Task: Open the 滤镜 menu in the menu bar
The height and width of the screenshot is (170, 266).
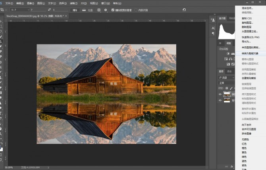Action: 74,3
